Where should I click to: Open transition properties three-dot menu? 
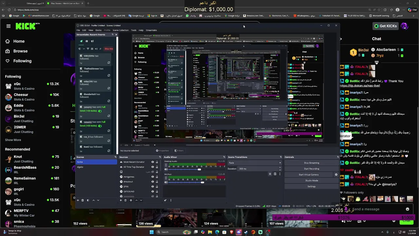280,174
